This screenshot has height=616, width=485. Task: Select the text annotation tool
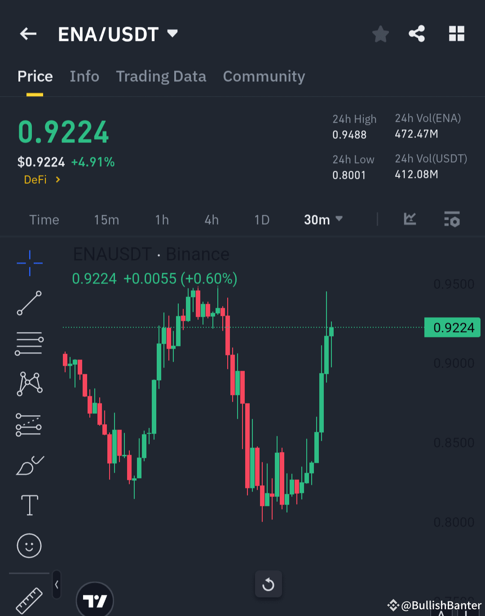click(x=29, y=505)
